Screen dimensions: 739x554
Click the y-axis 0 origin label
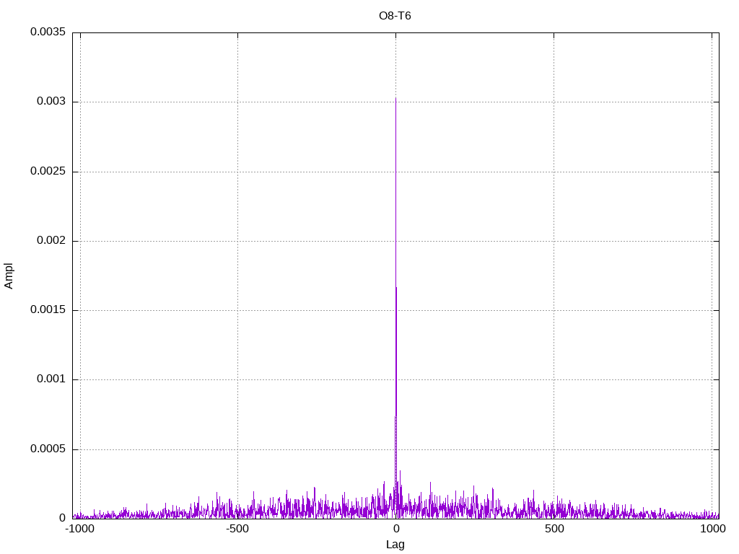click(x=62, y=518)
